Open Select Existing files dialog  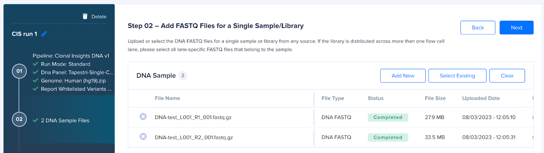click(x=457, y=76)
